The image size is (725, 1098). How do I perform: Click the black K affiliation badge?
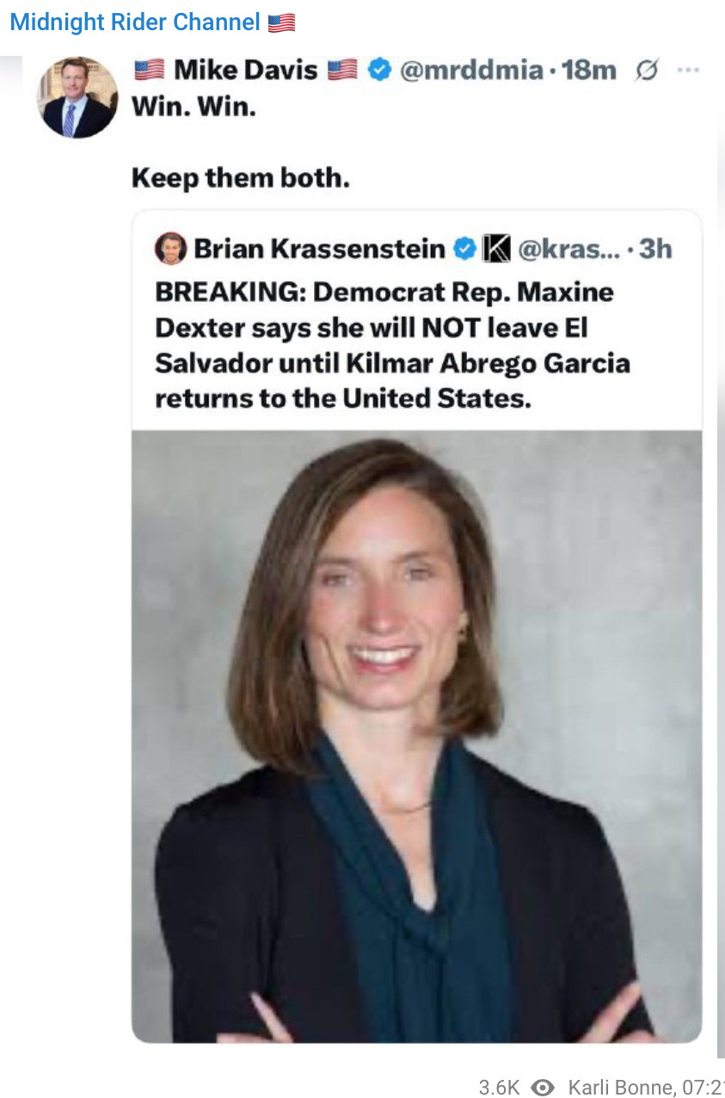pos(495,250)
